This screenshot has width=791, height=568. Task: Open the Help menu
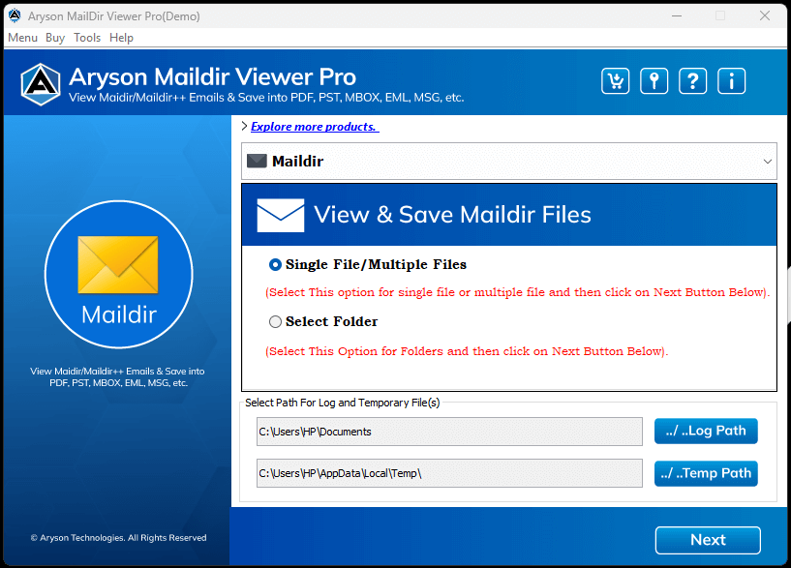click(x=121, y=38)
